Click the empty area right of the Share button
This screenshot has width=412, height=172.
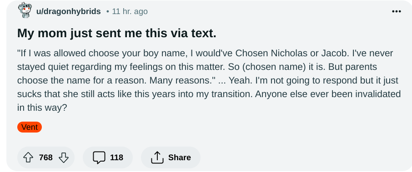[302, 157]
